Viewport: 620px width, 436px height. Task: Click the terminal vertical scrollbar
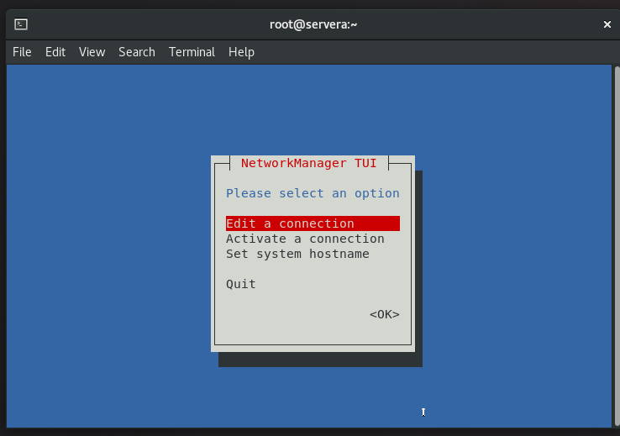pos(617,246)
